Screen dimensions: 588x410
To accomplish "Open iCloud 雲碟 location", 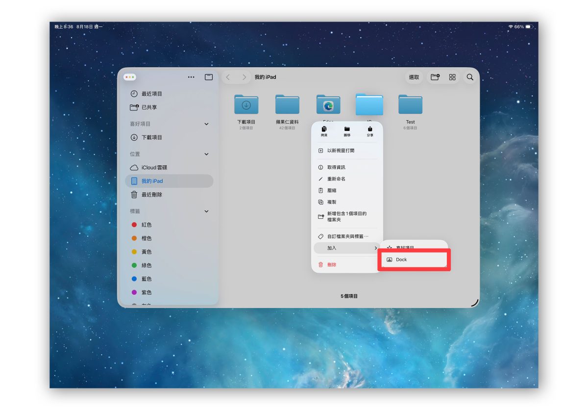I will coord(169,168).
